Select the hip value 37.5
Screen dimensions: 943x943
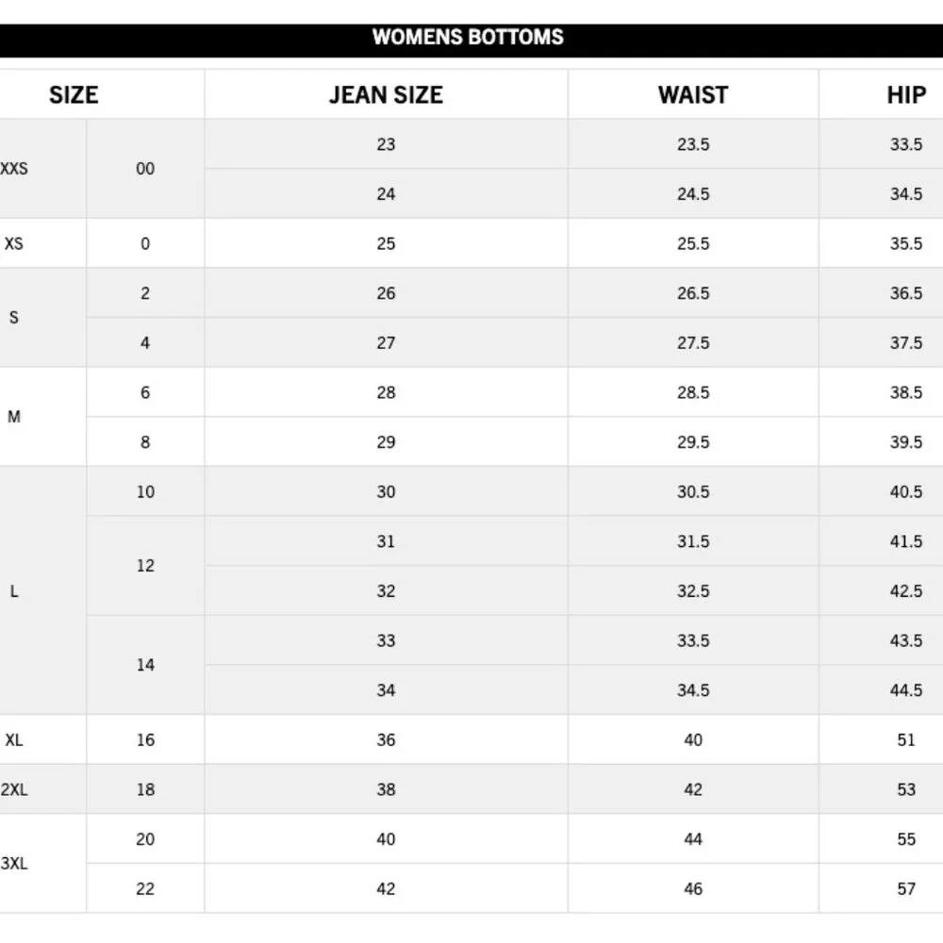905,343
